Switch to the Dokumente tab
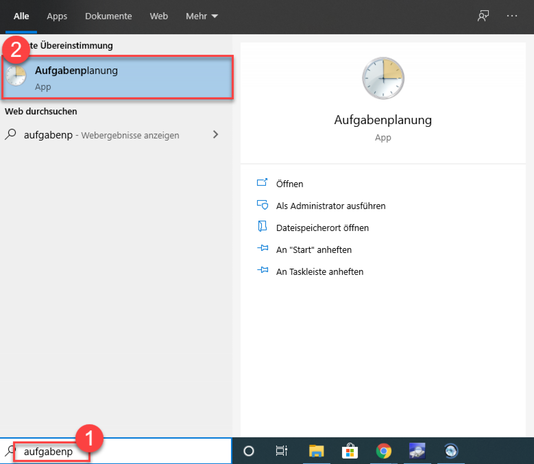 coord(108,16)
